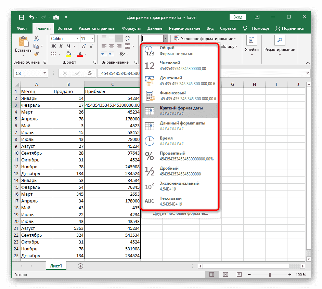Click the font color red A swatch
Screen dimensions: 322x289
pyautogui.click(x=80, y=54)
